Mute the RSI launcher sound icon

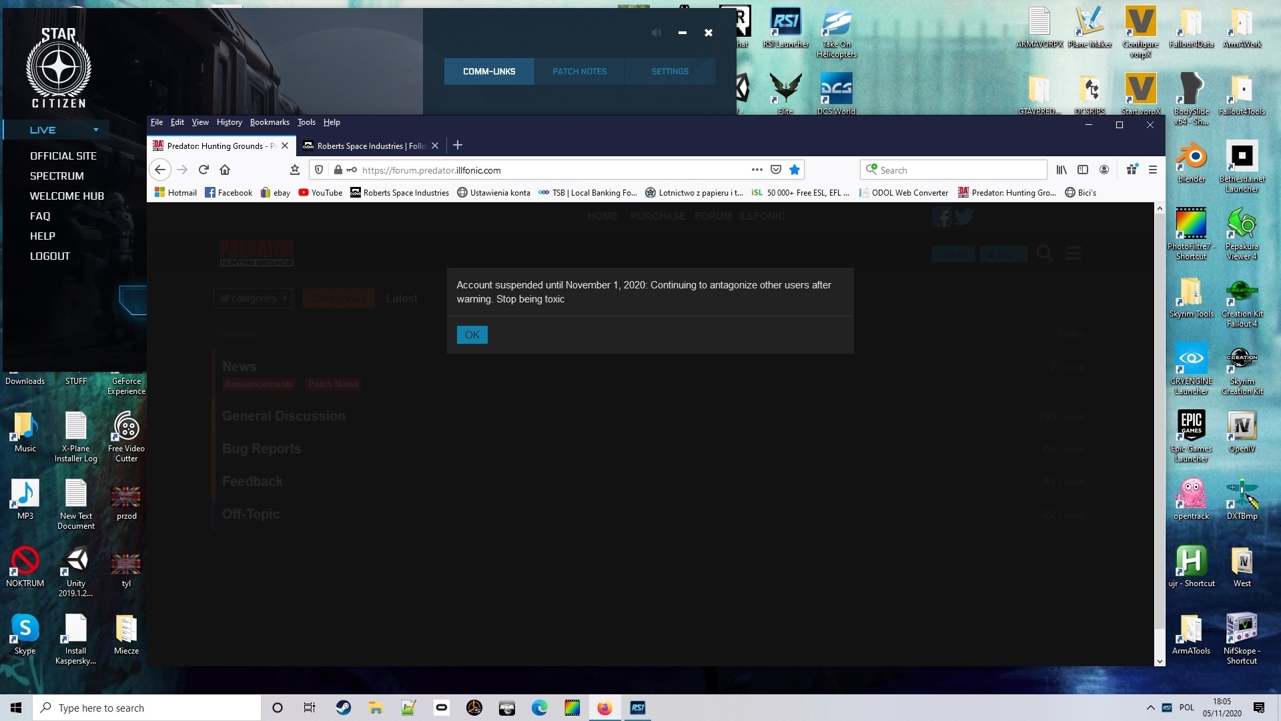click(657, 33)
